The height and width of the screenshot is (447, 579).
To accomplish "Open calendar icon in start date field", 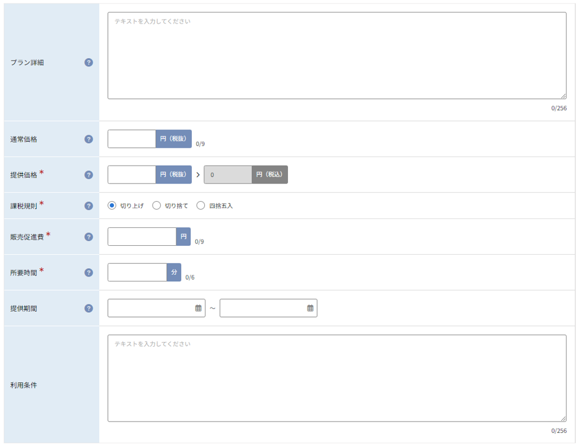I will coord(198,308).
